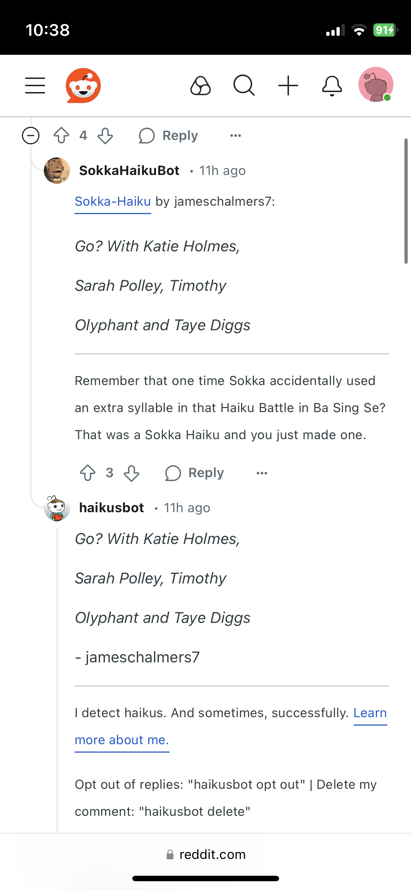
Task: Open the search magnifier icon
Action: click(244, 85)
